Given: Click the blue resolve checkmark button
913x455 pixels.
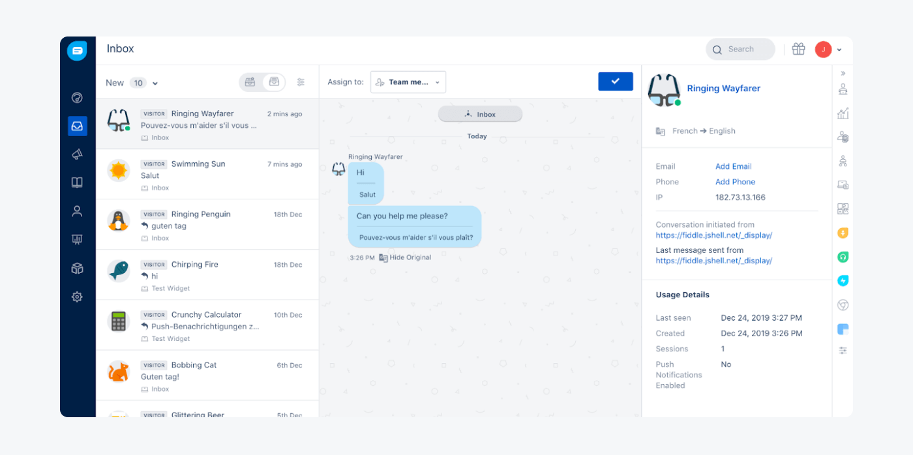Looking at the screenshot, I should [x=615, y=81].
